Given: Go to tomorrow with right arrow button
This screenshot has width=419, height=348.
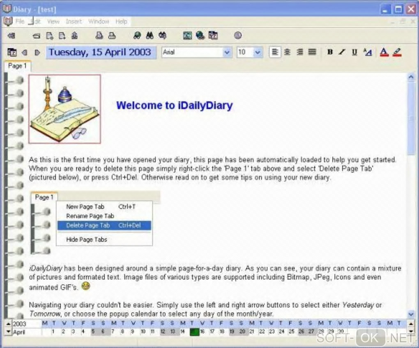Looking at the screenshot, I should pos(37,53).
